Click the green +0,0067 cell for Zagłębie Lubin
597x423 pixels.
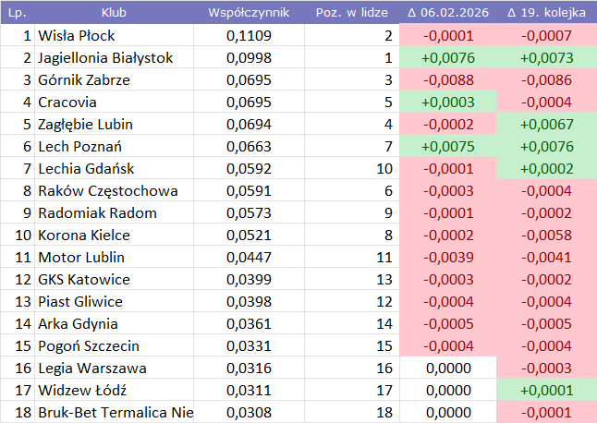(546, 125)
